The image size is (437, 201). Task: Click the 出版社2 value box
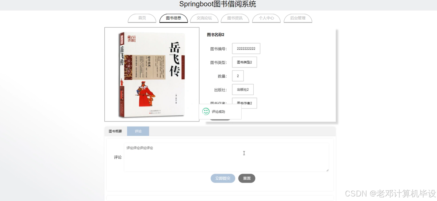pos(243,89)
